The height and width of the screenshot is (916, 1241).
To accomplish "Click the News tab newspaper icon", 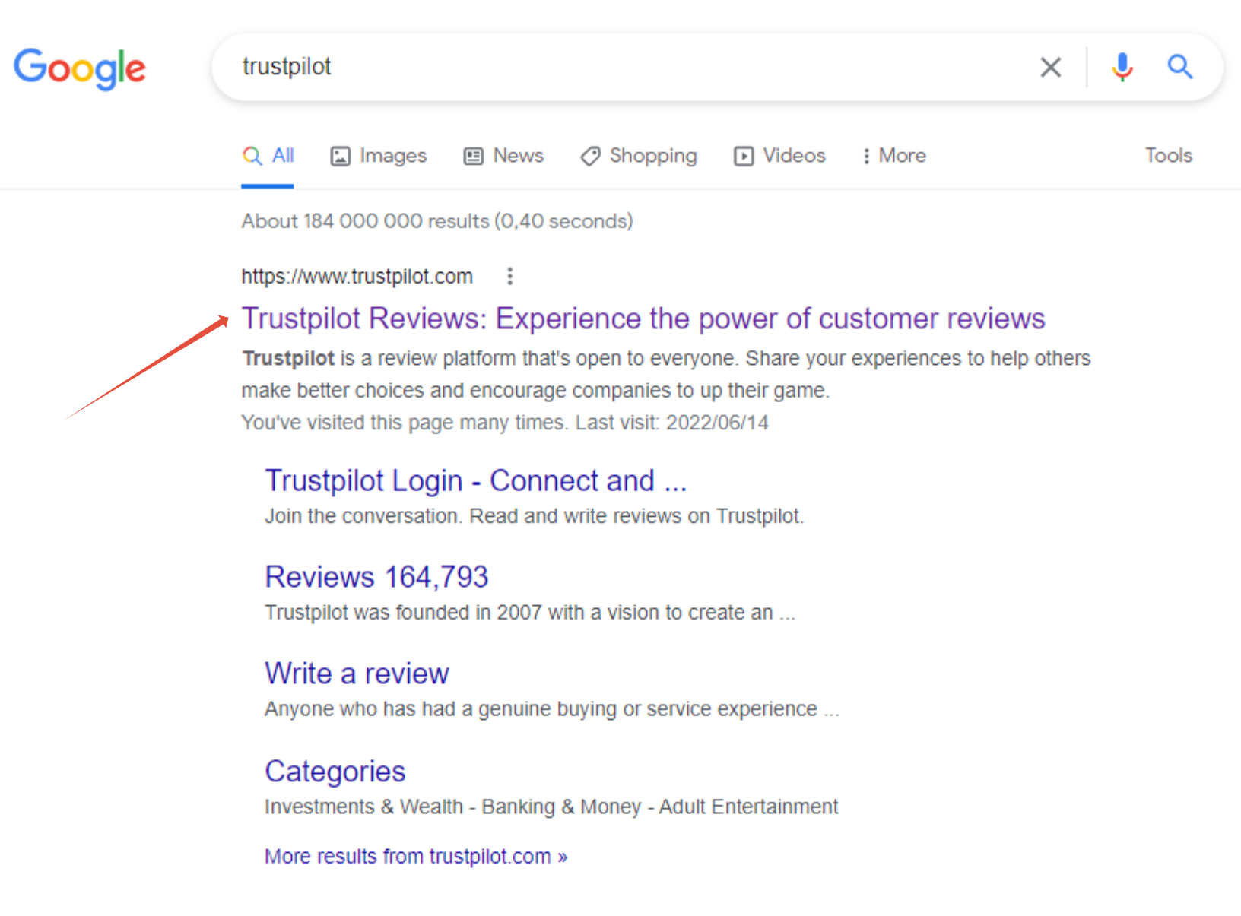I will click(x=474, y=157).
